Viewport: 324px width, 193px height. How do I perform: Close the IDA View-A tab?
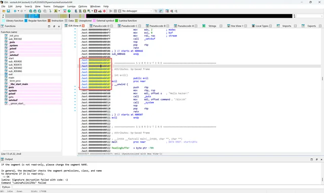click(83, 26)
